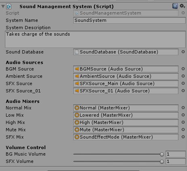Select the SoundDatabase object field
Screen dimensions: 187x171
pos(126,52)
